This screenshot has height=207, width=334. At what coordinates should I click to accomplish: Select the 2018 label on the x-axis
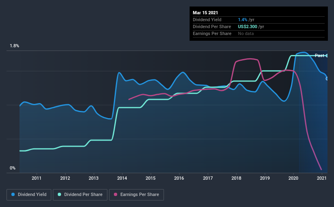236,178
